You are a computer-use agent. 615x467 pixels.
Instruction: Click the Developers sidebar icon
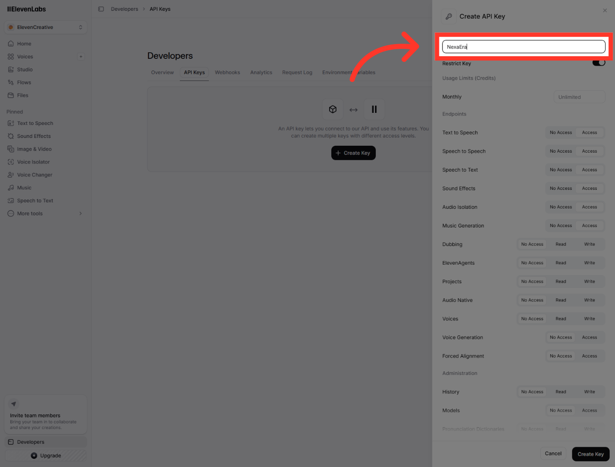tap(11, 442)
